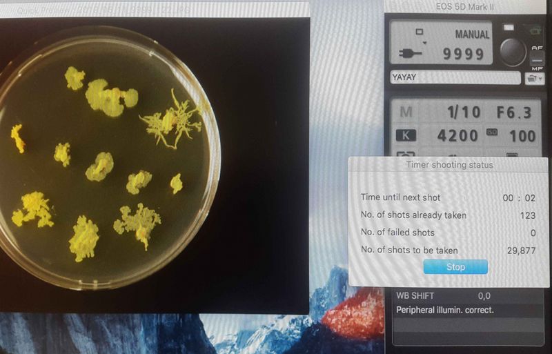Stop the timer shooting
552x354 pixels.
tap(455, 266)
